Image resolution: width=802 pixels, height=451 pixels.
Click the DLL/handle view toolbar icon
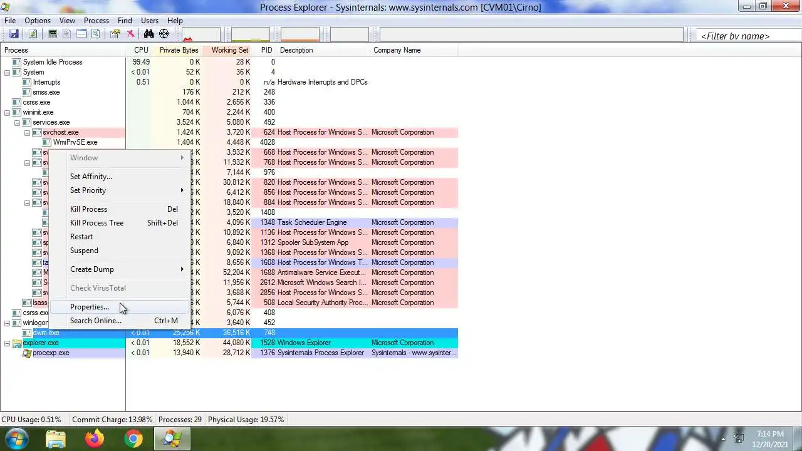pos(96,34)
